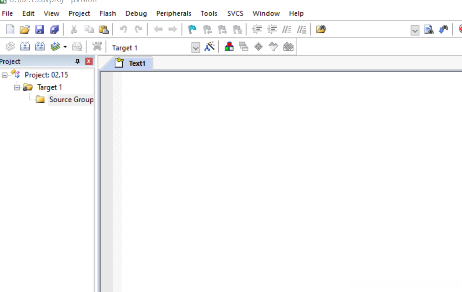Open the File menu
Viewport: 462px width, 292px height.
(x=7, y=14)
